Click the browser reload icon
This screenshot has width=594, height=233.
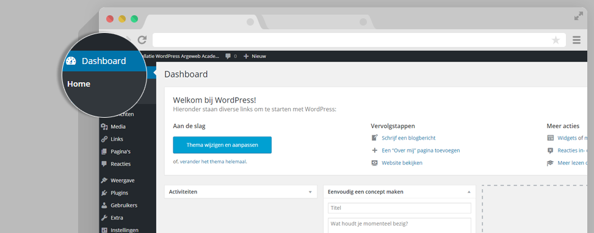[142, 40]
